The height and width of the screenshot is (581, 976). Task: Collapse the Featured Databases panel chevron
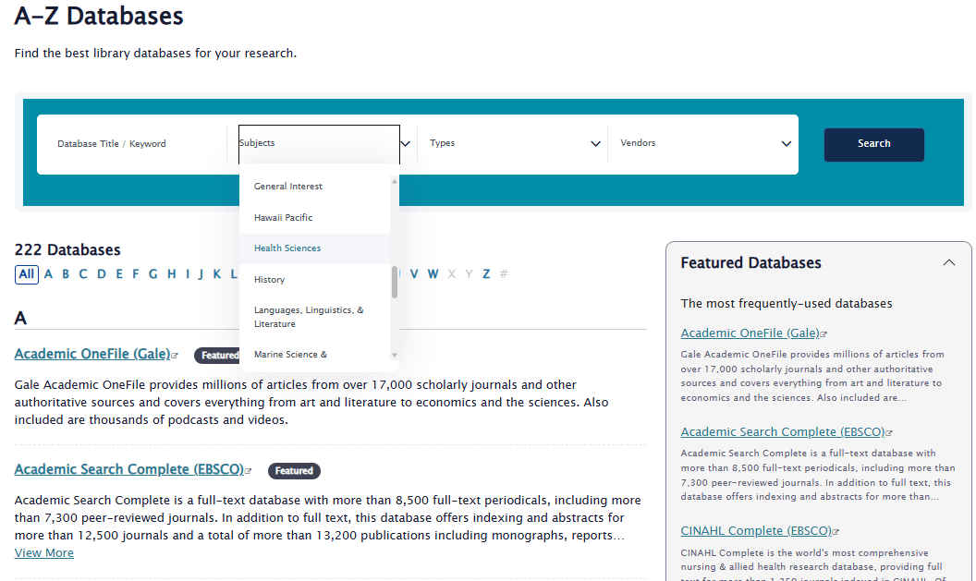[x=948, y=262]
